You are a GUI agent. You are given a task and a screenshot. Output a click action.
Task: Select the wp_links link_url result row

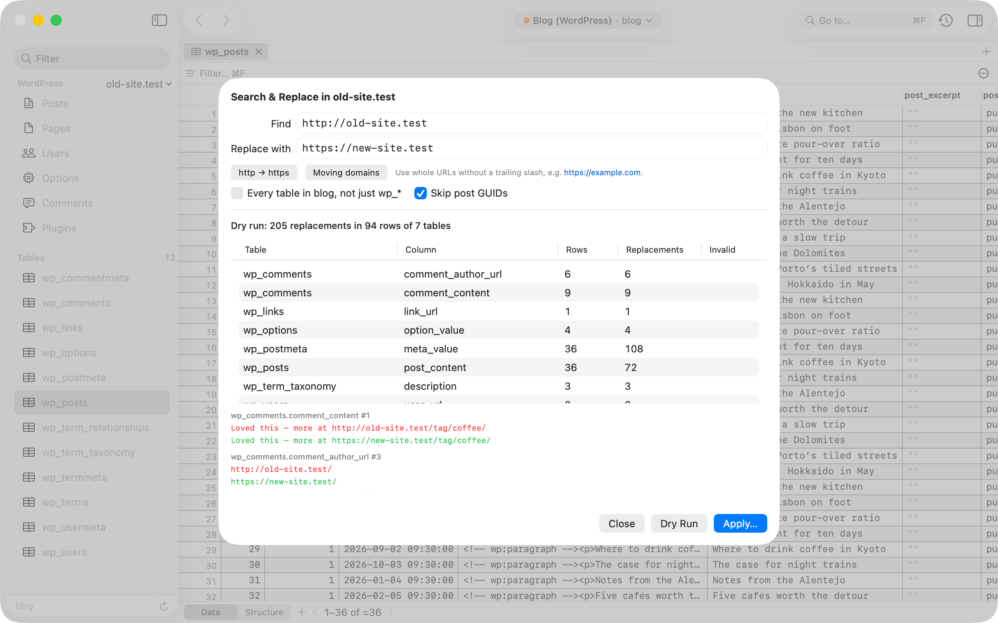coord(499,311)
